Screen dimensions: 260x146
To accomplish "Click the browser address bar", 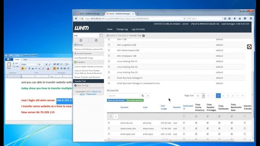I will [133, 19].
